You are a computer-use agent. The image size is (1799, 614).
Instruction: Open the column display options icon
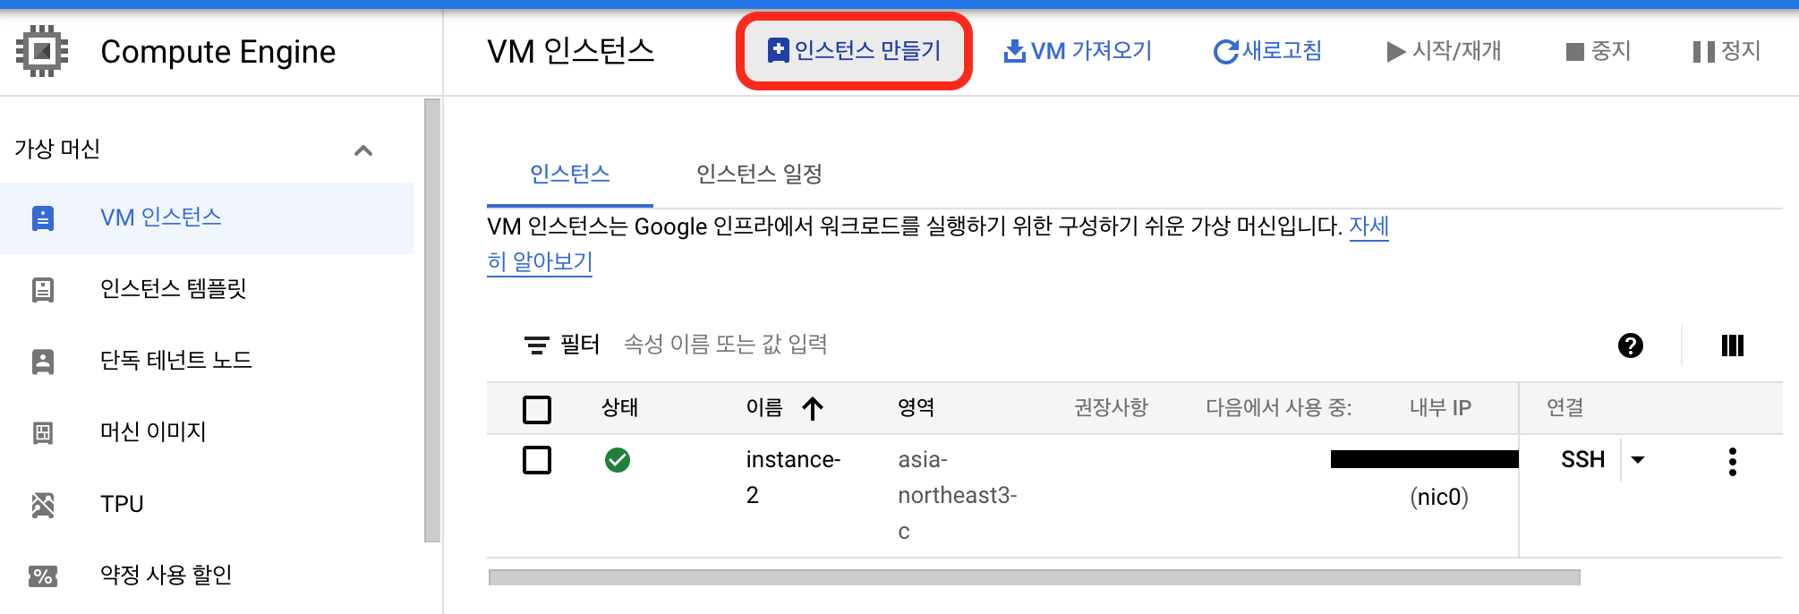tap(1733, 345)
